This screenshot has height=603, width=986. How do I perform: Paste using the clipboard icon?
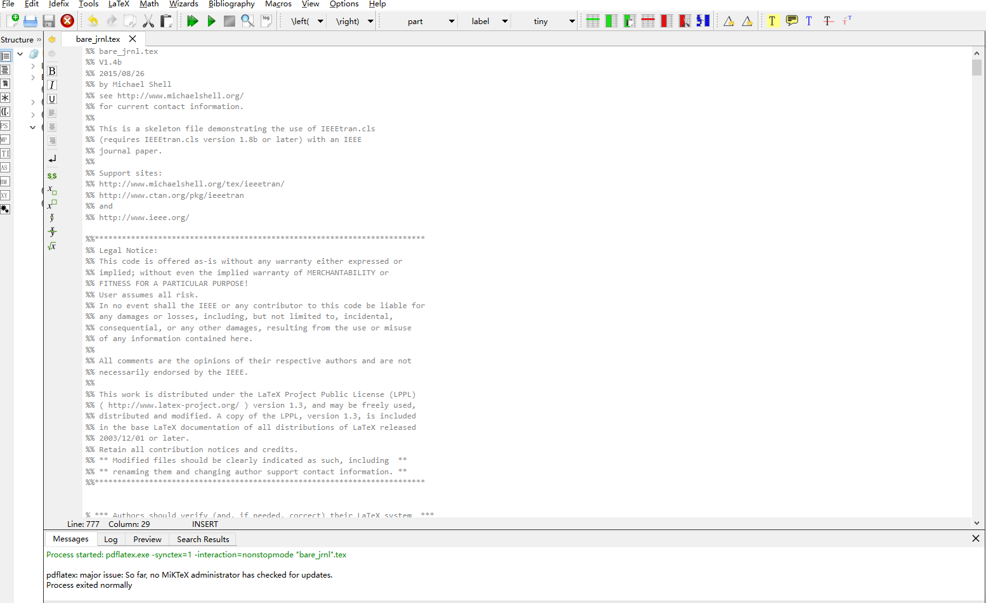click(166, 21)
